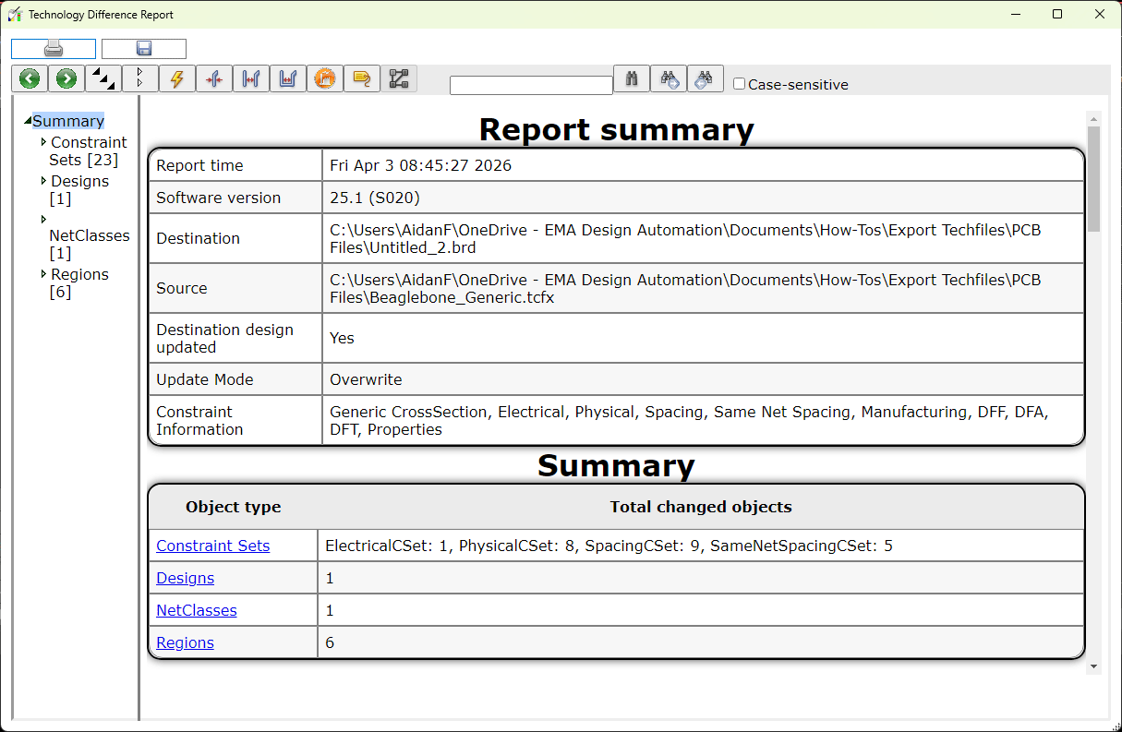The width and height of the screenshot is (1122, 732).
Task: Go back with the green left arrow
Action: tap(30, 78)
